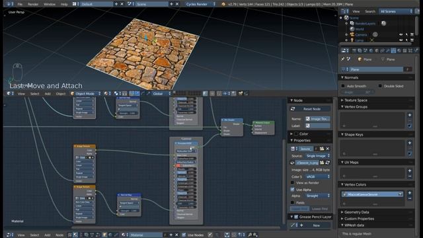423x238 pixels.
Task: Open the Render menu in top bar
Action: pos(33,4)
